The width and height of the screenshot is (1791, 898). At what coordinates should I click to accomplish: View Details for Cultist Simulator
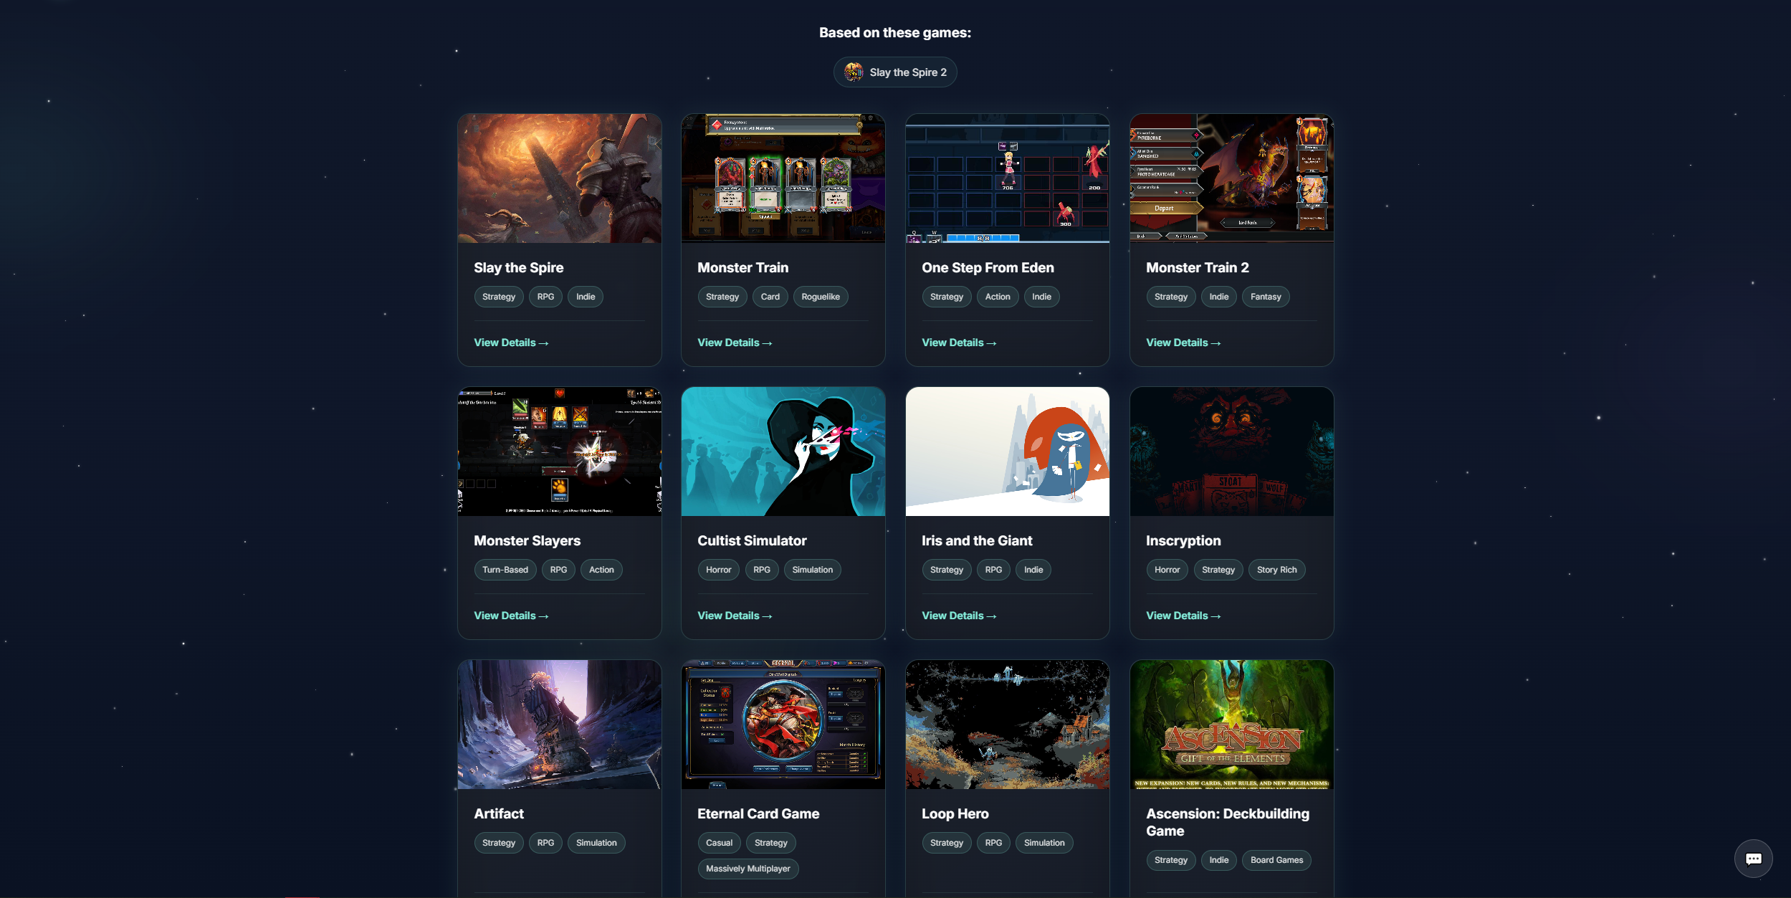click(x=734, y=615)
